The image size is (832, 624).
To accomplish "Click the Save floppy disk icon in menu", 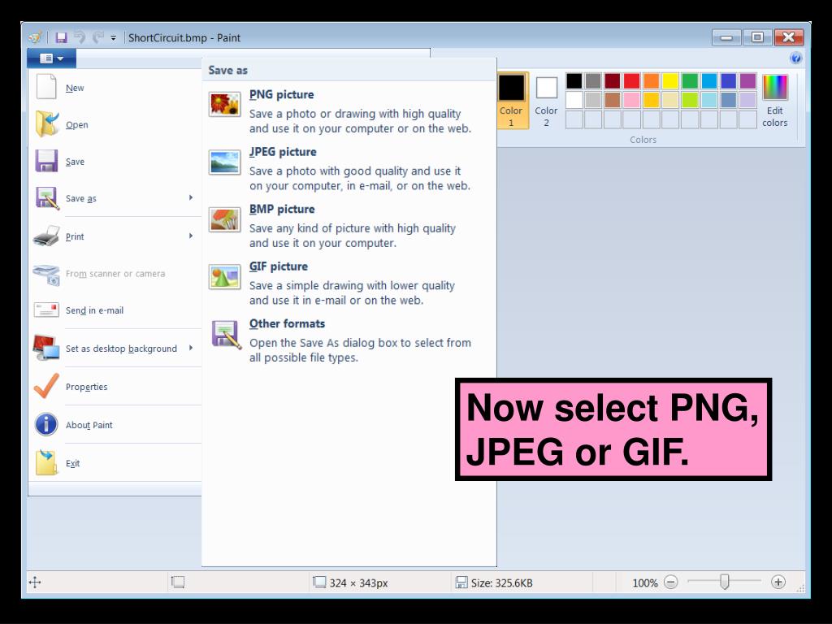I will point(46,161).
